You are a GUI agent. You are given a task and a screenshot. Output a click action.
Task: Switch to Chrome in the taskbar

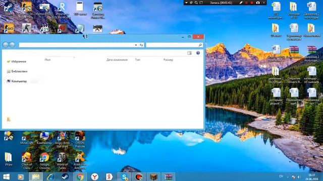point(80,176)
